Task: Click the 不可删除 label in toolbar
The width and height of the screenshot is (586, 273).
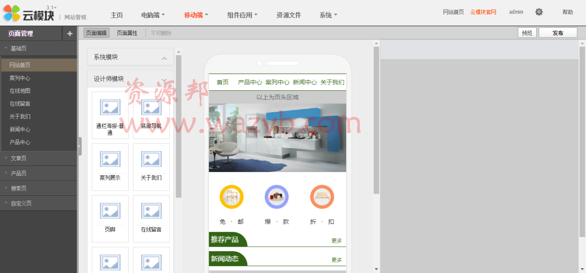Action: click(161, 33)
